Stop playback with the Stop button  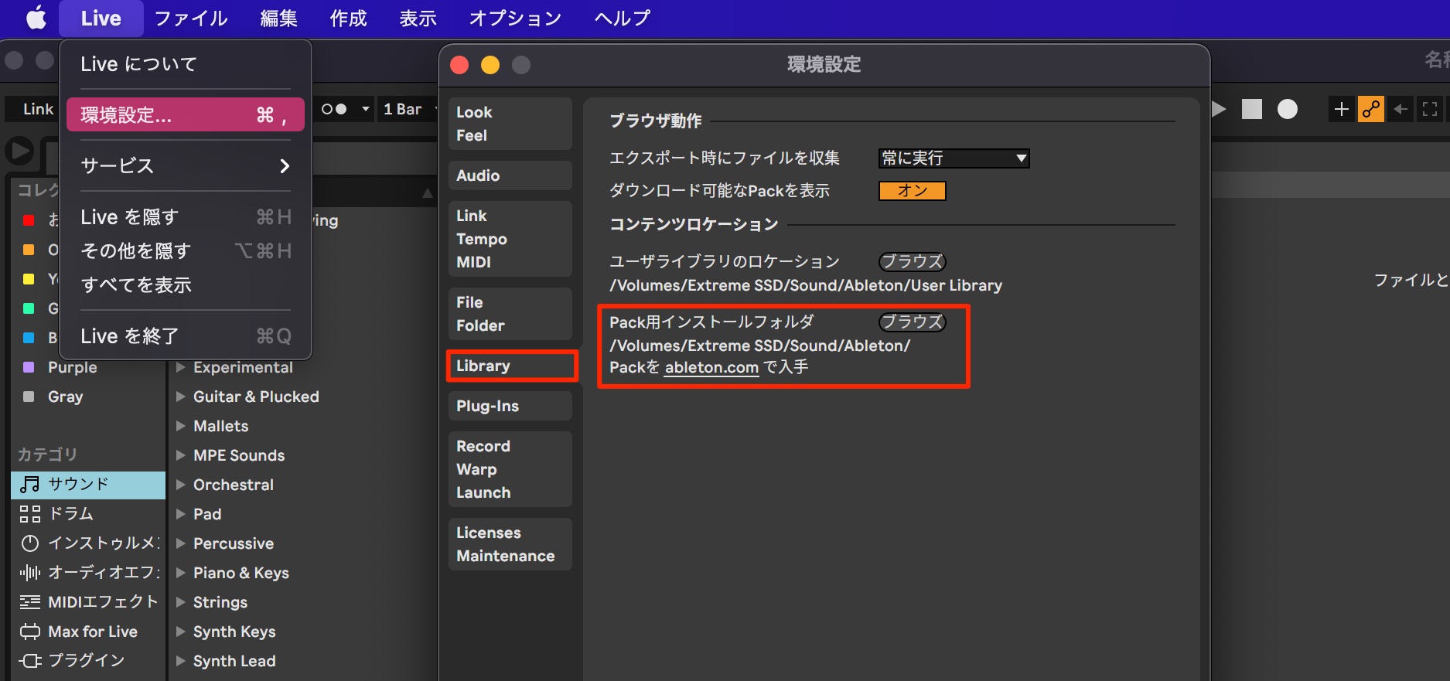click(1251, 109)
